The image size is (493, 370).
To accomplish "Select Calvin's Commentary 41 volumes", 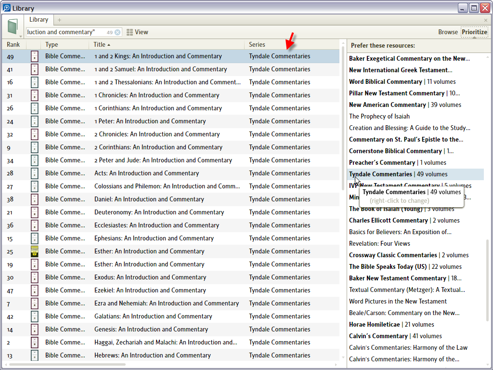I will coord(395,336).
